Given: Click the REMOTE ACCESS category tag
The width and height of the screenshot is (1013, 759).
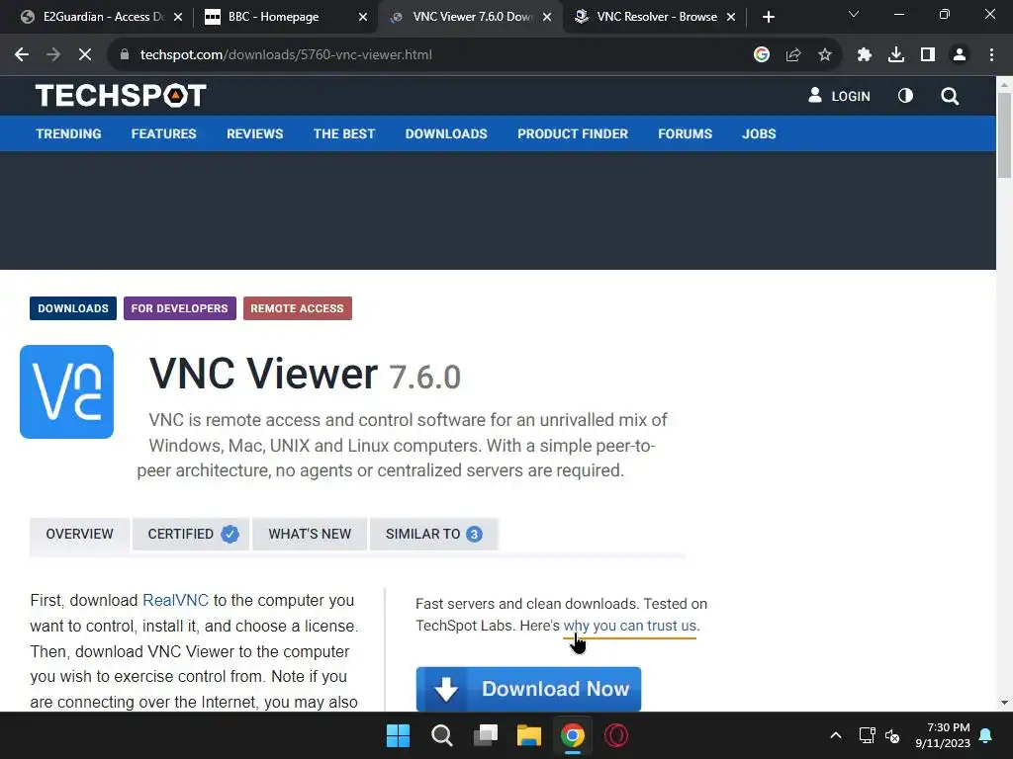Looking at the screenshot, I should tap(297, 308).
